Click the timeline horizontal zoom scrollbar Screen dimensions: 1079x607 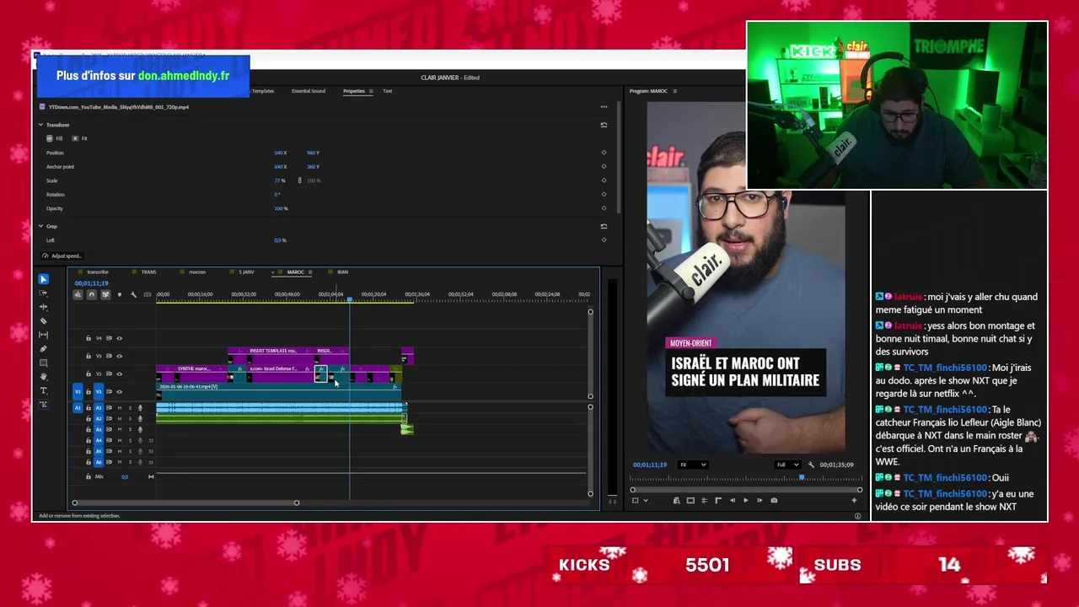click(x=185, y=502)
